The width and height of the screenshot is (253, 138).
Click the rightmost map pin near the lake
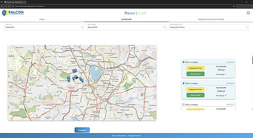pos(82,80)
